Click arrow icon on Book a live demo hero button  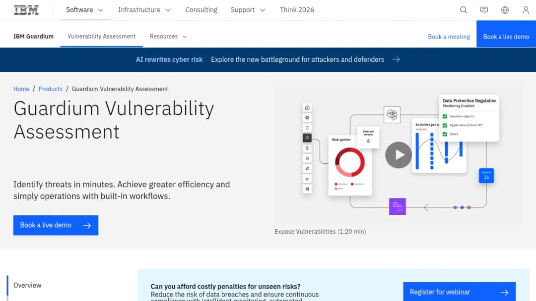pos(87,226)
